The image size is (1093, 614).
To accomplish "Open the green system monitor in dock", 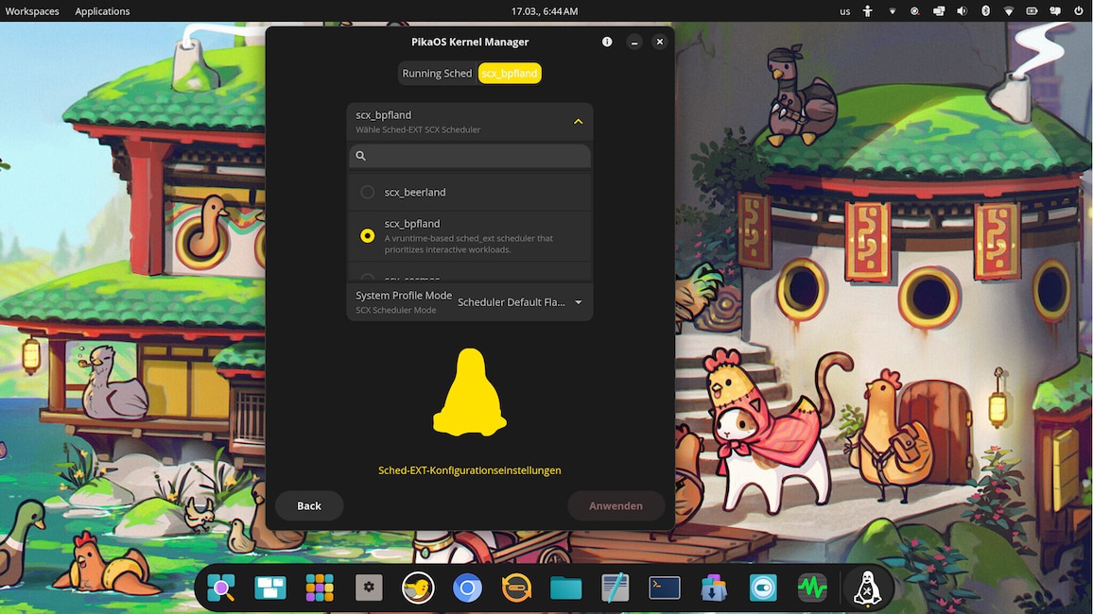I will pyautogui.click(x=812, y=588).
